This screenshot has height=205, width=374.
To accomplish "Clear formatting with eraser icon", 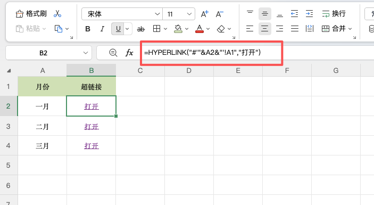I will click(x=221, y=29).
